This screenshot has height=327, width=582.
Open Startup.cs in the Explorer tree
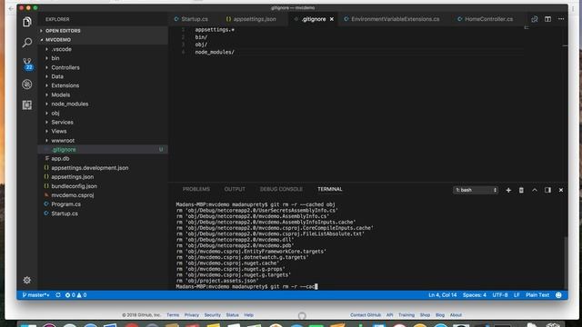65,213
